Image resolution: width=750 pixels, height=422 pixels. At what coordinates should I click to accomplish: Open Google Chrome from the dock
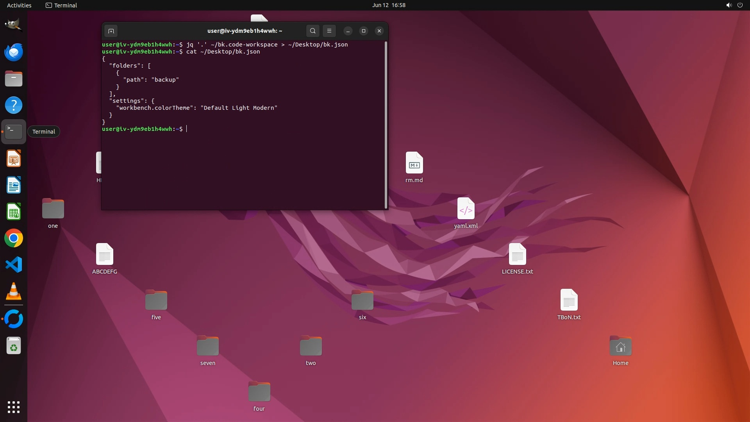click(14, 238)
